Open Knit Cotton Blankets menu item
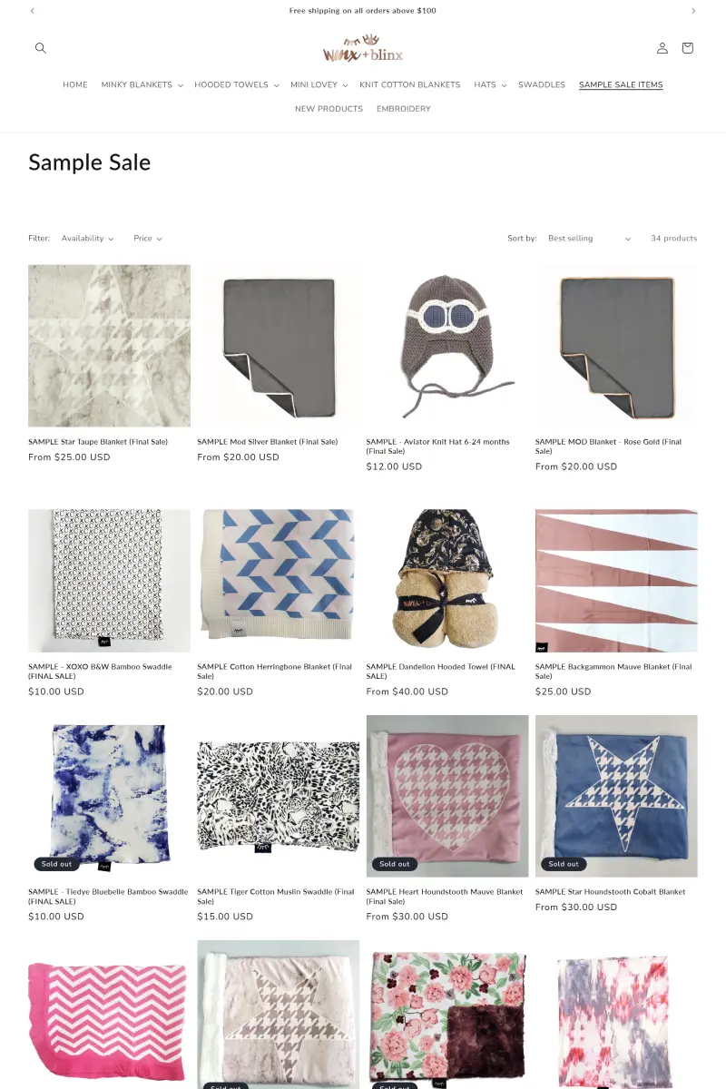This screenshot has width=726, height=1089. [x=410, y=85]
